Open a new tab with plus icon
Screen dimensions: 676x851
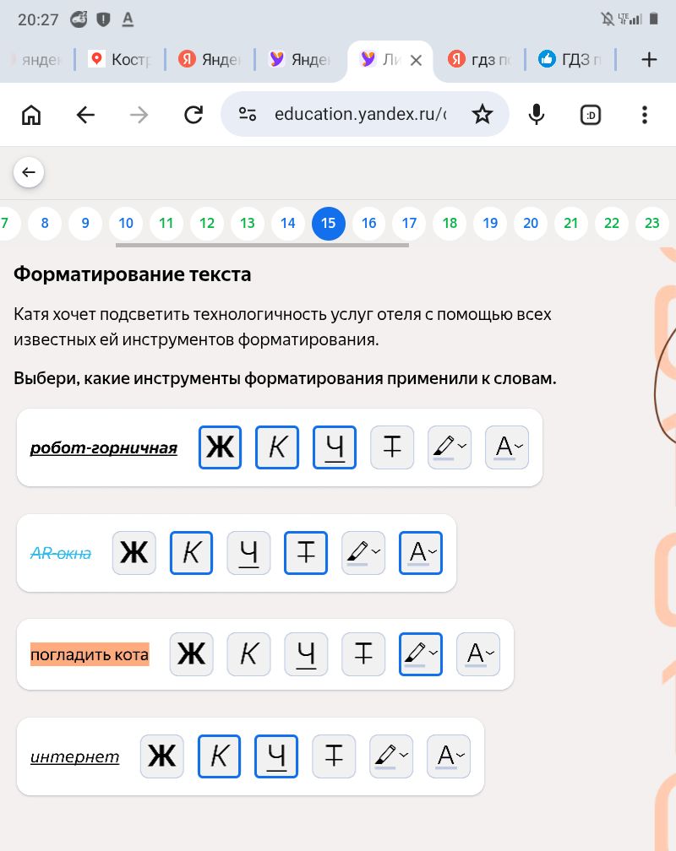(x=649, y=60)
